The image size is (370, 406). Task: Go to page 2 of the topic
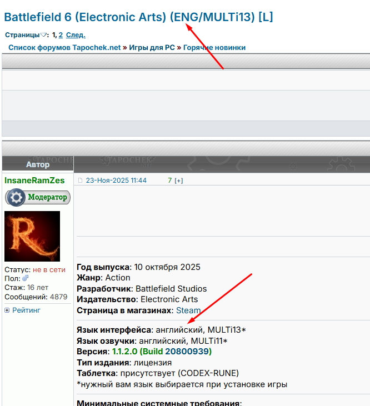61,35
